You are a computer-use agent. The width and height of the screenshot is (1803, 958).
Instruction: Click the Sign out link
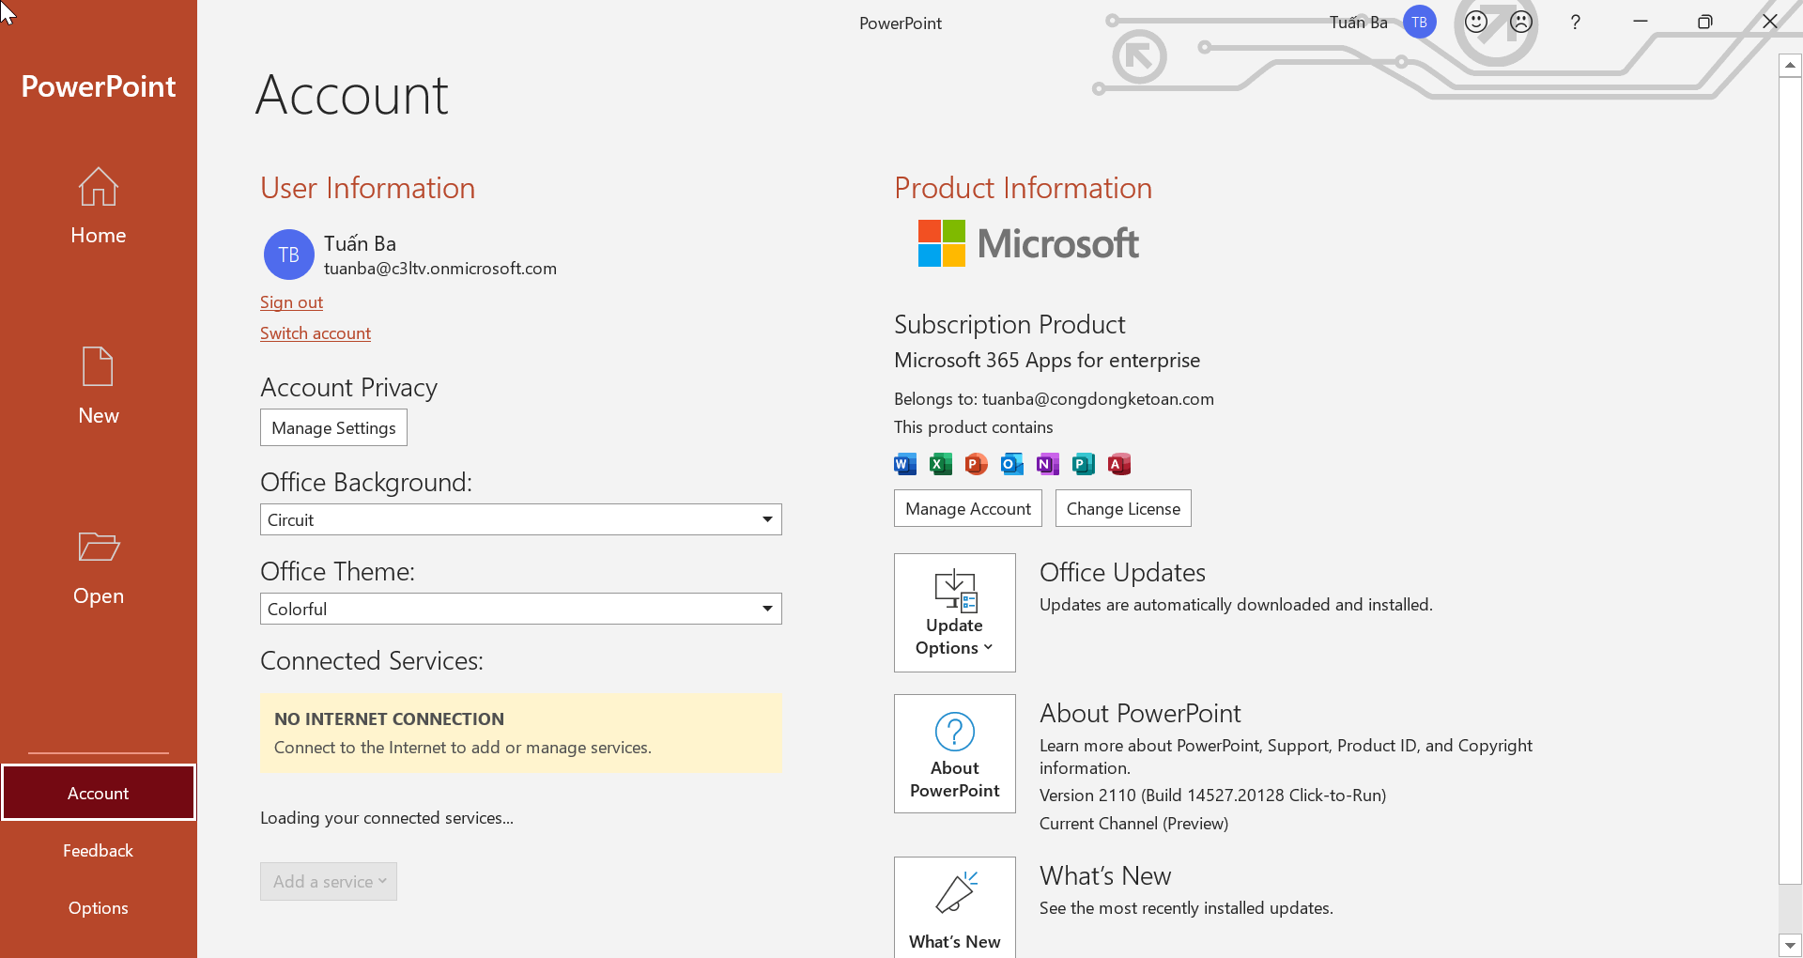[x=291, y=302]
